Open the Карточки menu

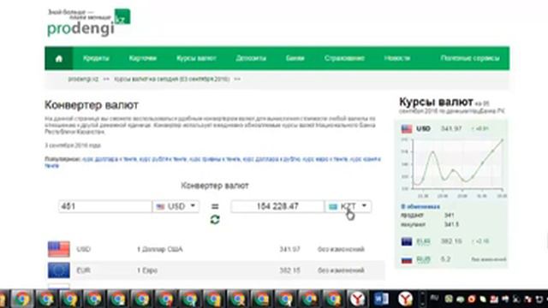click(x=143, y=58)
